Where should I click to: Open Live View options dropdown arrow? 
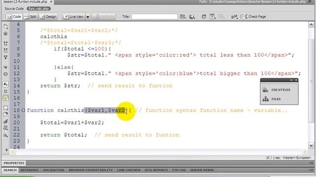coord(88,17)
